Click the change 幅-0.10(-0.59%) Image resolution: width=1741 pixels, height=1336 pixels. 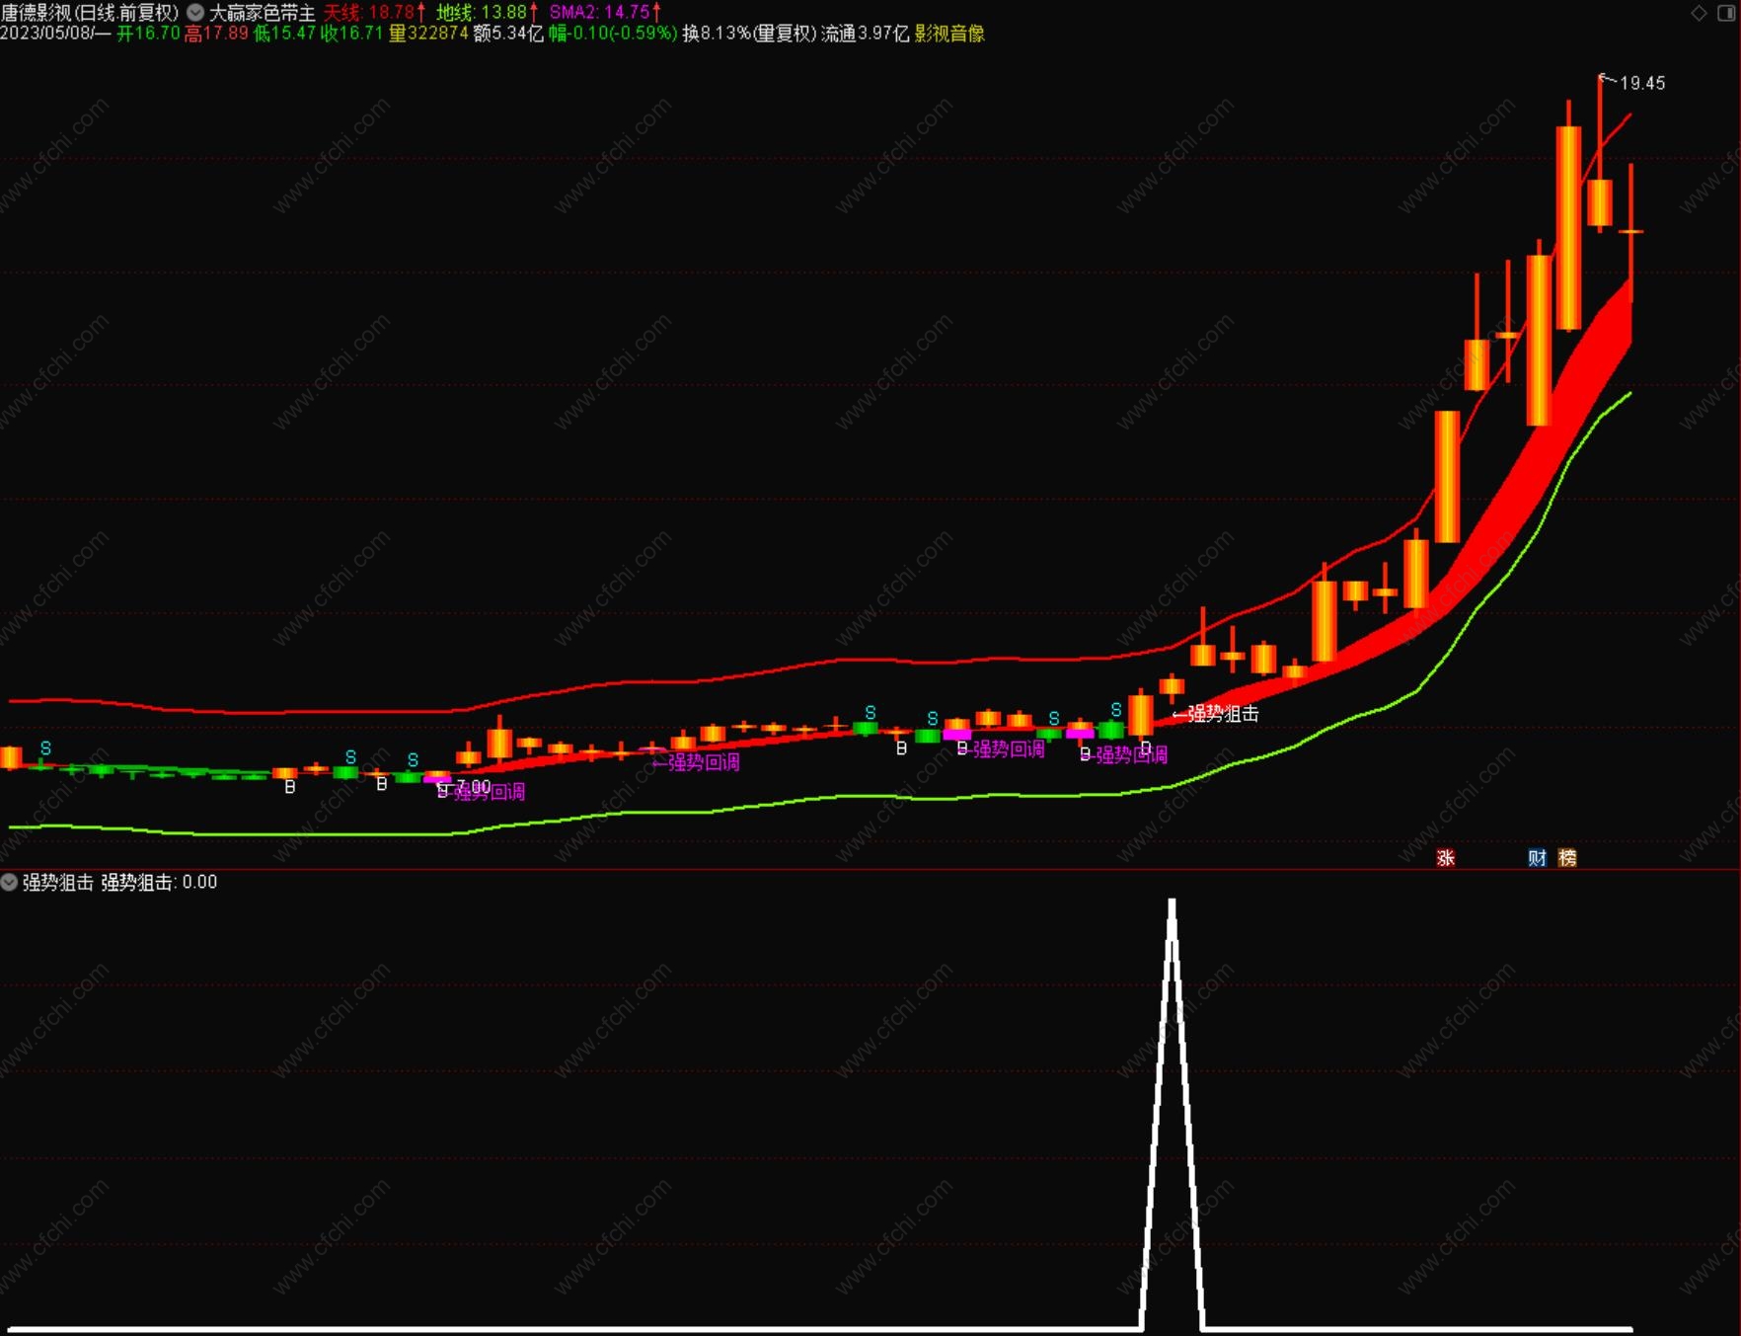[x=613, y=34]
